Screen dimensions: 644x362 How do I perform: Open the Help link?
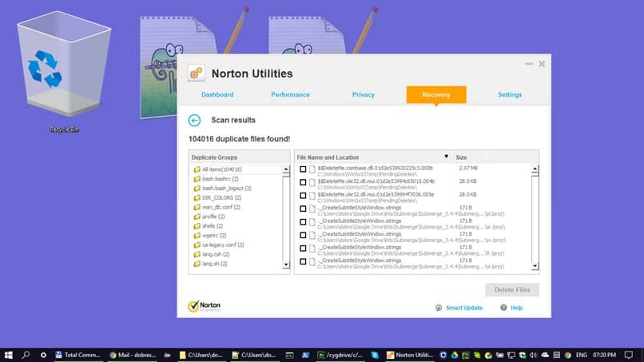pos(516,308)
